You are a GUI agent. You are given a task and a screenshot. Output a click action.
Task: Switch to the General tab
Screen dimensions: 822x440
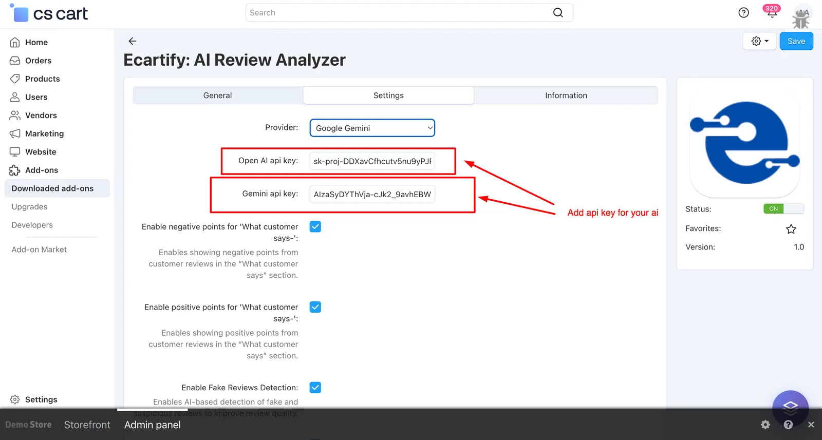(218, 95)
